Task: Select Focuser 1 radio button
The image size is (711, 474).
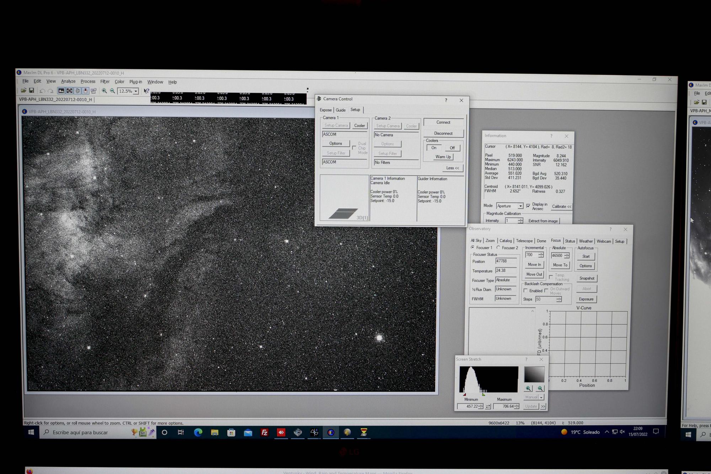Action: pos(472,247)
